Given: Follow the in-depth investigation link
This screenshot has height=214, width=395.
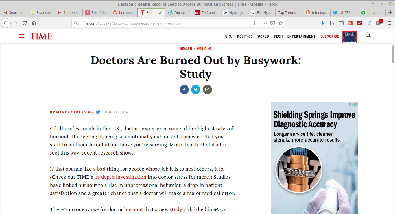Looking at the screenshot, I should [120, 177].
